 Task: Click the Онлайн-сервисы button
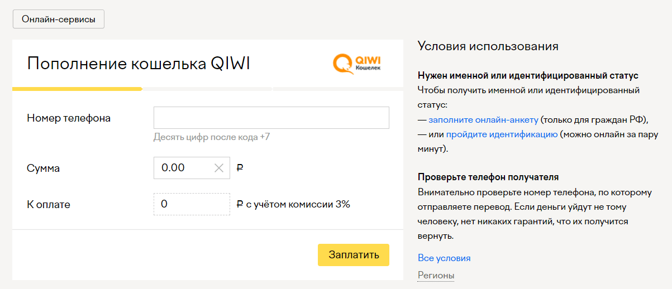point(59,19)
